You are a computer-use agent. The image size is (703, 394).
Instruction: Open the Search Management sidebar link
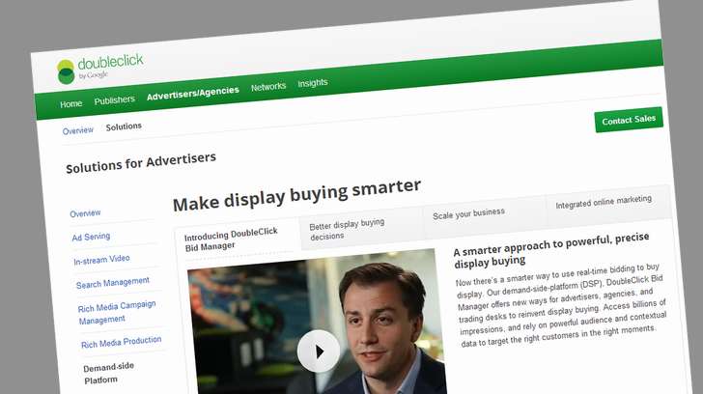[113, 283]
